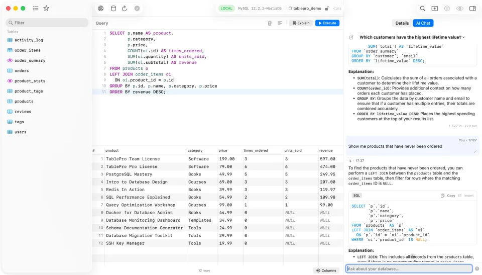Screen dimensions: 482x275
Task: Focus the sidebar Filter field
Action: pyautogui.click(x=47, y=23)
